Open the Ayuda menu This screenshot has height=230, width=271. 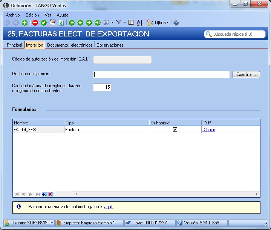click(63, 15)
